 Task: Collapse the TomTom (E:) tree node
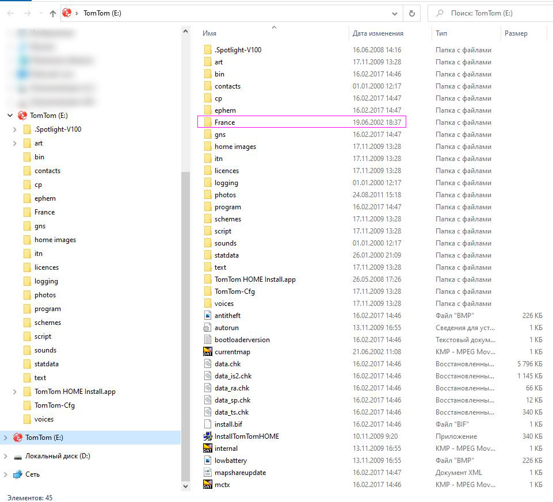point(10,116)
